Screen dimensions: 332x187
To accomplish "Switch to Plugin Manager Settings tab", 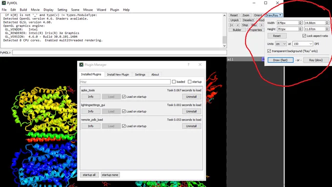I will 140,75.
